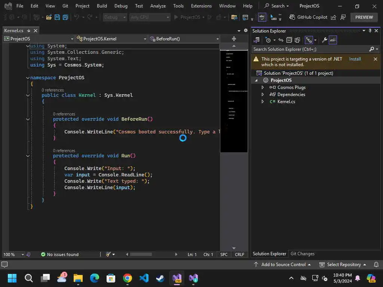Click the Search box in the title bar
Image resolution: width=383 pixels, height=287 pixels.
click(277, 6)
